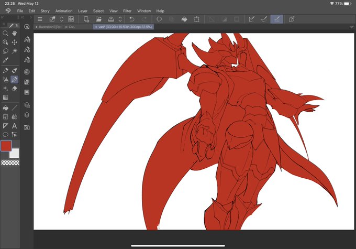Click the Fill bucket command bar icon
Screen dimensions: 356x249
(184, 19)
